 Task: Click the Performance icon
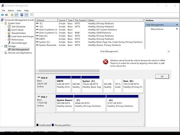point(9,39)
